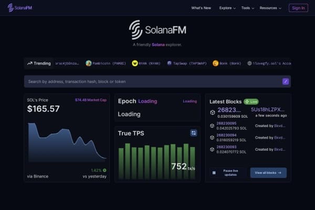Viewport: 315px width, 210px height.
Task: Click the Sign In button
Action: pyautogui.click(x=298, y=8)
